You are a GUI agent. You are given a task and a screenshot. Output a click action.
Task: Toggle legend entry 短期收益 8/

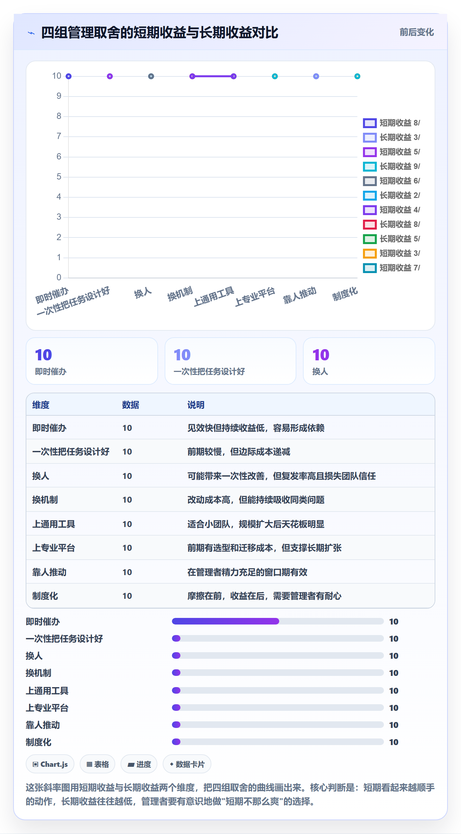pyautogui.click(x=392, y=123)
